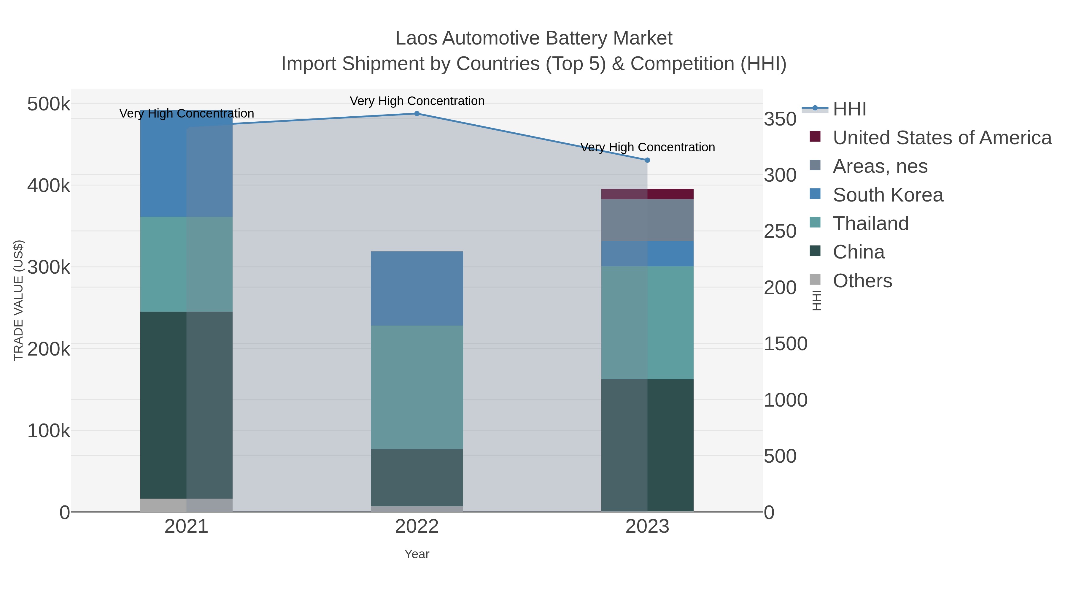Click the 2022 South Korea bar segment
This screenshot has height=601, width=1068.
(x=417, y=289)
